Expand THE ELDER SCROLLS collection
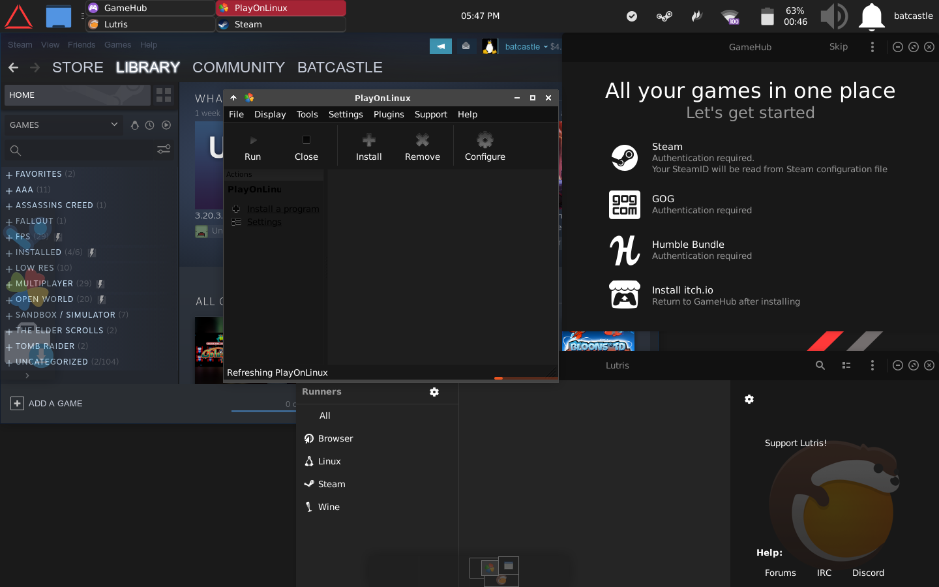This screenshot has width=939, height=587. 9,331
